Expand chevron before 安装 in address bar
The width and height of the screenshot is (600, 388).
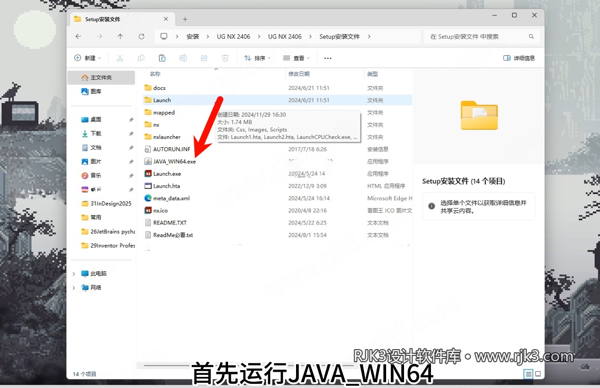tap(177, 37)
